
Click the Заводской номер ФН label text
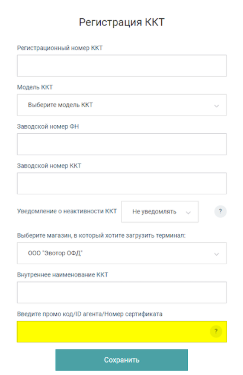coord(48,126)
